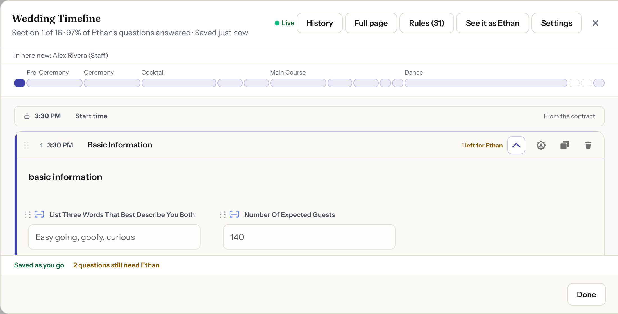The height and width of the screenshot is (314, 618).
Task: Click field-type icon for Number Of Expected Guests
Action: pyautogui.click(x=234, y=214)
